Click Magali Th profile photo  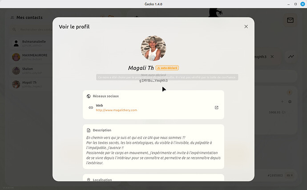tap(153, 48)
